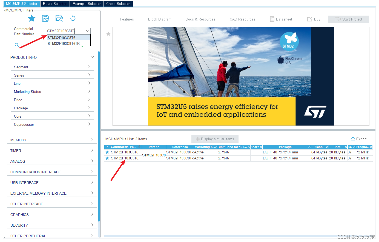
Task: Expand the ANALOG section
Action: point(92,161)
